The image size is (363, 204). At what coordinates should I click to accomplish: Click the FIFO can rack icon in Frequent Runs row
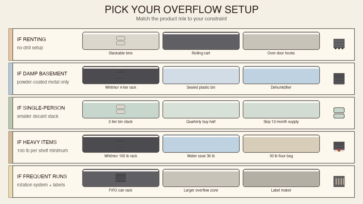click(x=339, y=182)
